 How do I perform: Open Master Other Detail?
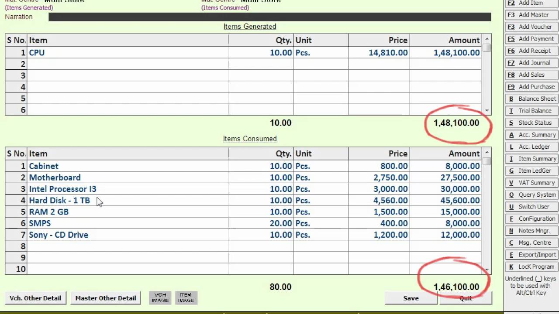pyautogui.click(x=106, y=298)
